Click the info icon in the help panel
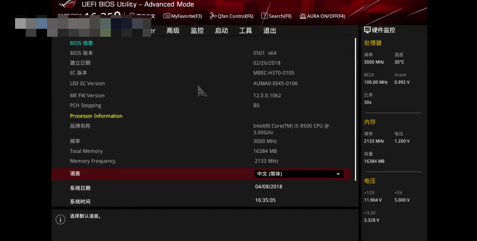The width and height of the screenshot is (477, 241). coord(60,219)
